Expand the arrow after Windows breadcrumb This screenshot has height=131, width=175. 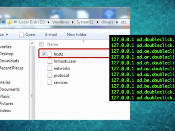pyautogui.click(x=73, y=22)
